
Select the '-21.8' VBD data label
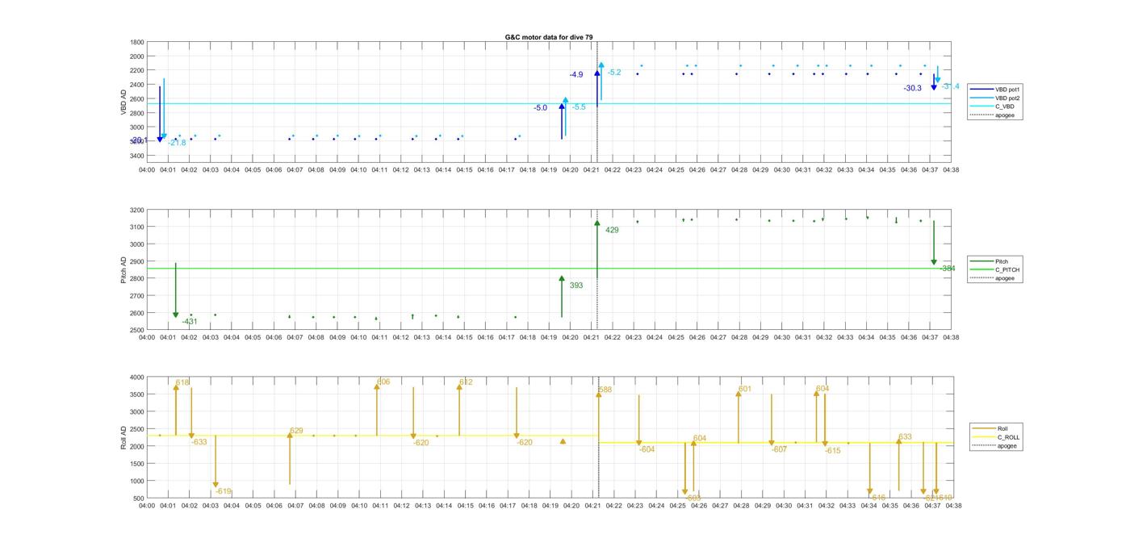point(177,143)
